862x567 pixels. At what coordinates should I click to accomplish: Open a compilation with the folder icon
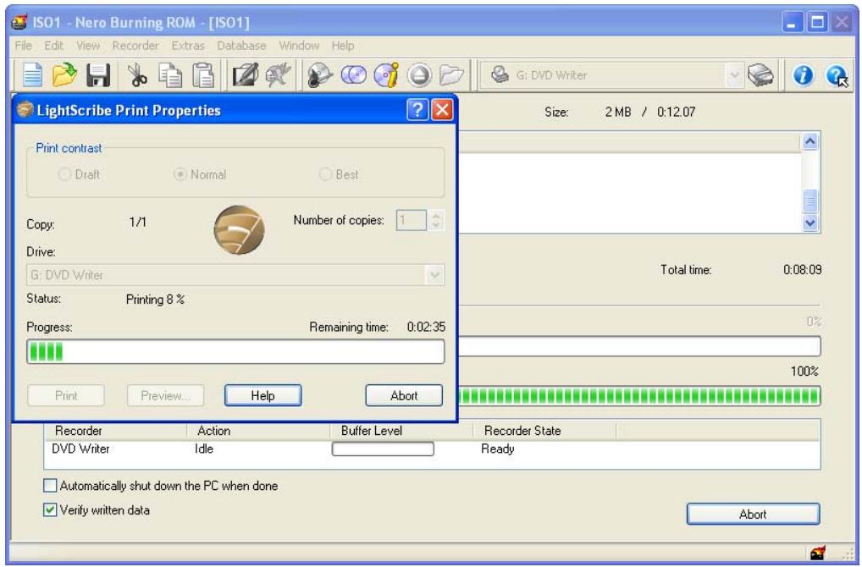point(64,75)
